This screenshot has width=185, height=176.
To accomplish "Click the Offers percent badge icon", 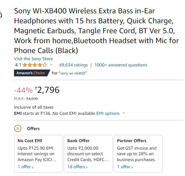I will (18, 129).
